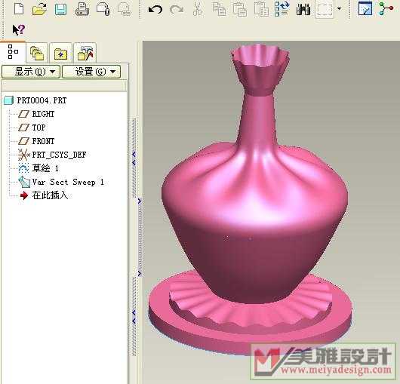Image resolution: width=400 pixels, height=384 pixels.
Task: Expand the 显示 dropdown menu
Action: tap(31, 72)
